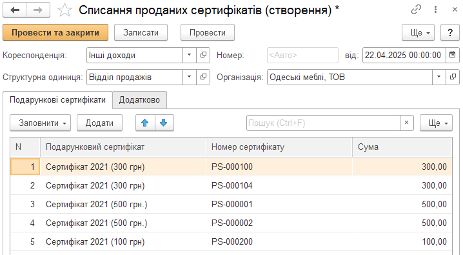This screenshot has height=255, width=463.
Task: Switch to Подарункові сертифікати tab
Action: [x=57, y=100]
